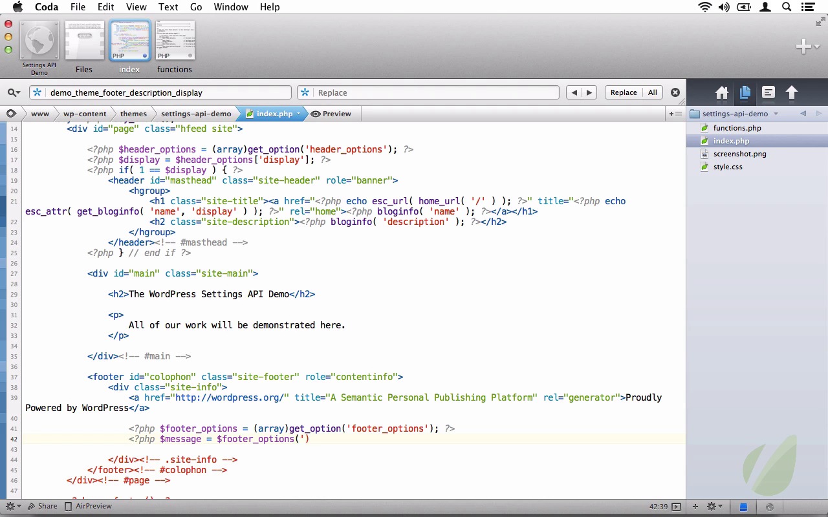Click the split editor plus-lines icon
The image size is (828, 517).
[675, 114]
